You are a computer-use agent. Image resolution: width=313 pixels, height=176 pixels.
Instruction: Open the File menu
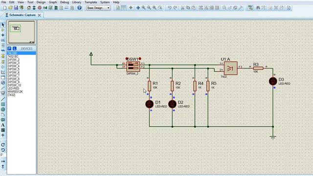pos(3,2)
